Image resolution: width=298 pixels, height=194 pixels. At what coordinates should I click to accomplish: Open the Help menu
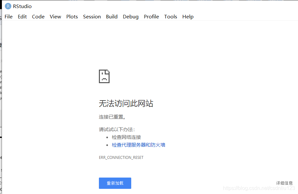(x=188, y=17)
